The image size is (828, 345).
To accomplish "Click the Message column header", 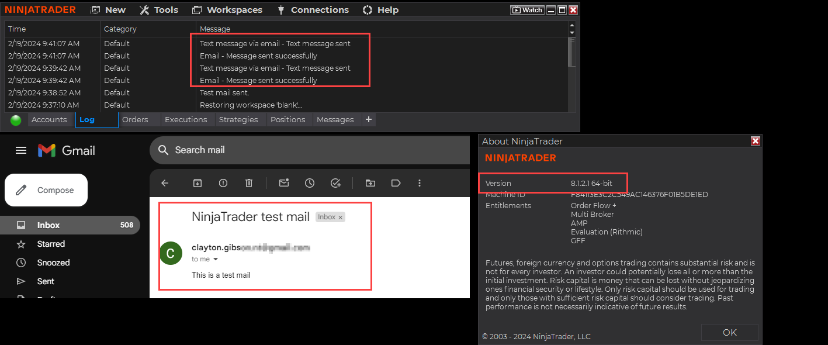I will tap(382, 29).
